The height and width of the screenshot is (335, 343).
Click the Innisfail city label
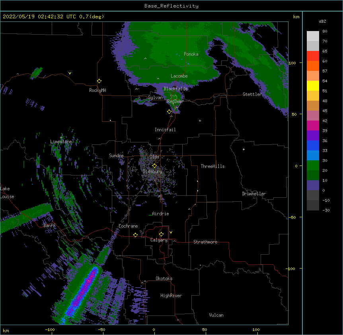(x=165, y=130)
